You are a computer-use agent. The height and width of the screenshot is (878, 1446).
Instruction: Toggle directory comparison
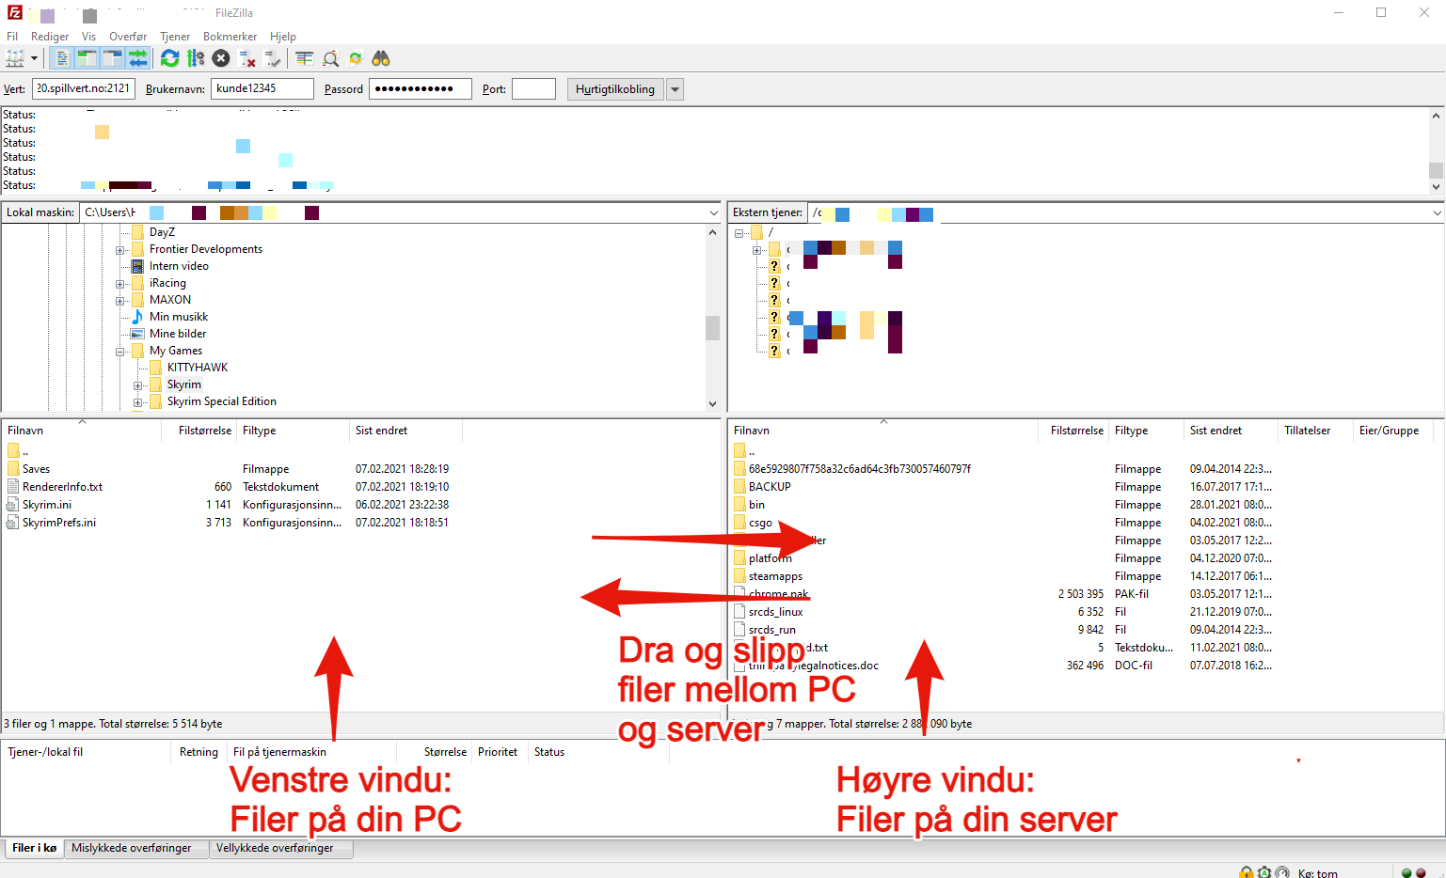click(x=330, y=58)
